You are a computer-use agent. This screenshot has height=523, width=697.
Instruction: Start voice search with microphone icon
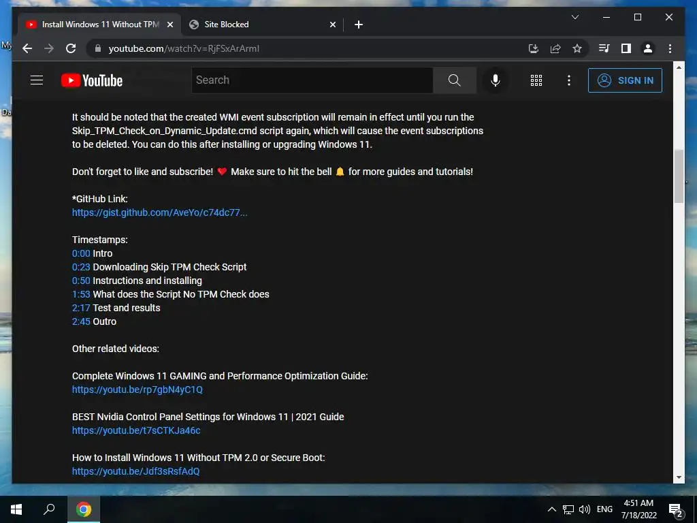(496, 80)
